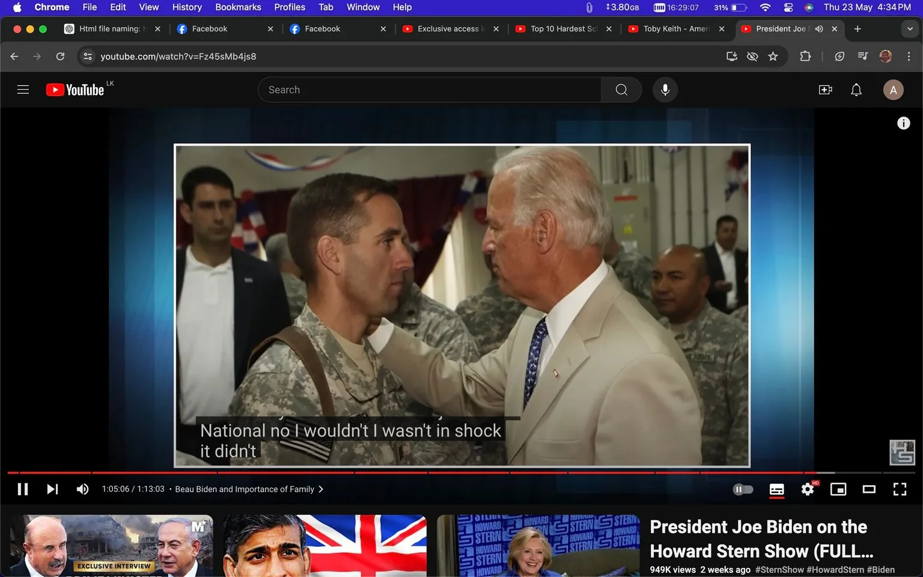Click the Create video icon
923x577 pixels.
[x=825, y=89]
